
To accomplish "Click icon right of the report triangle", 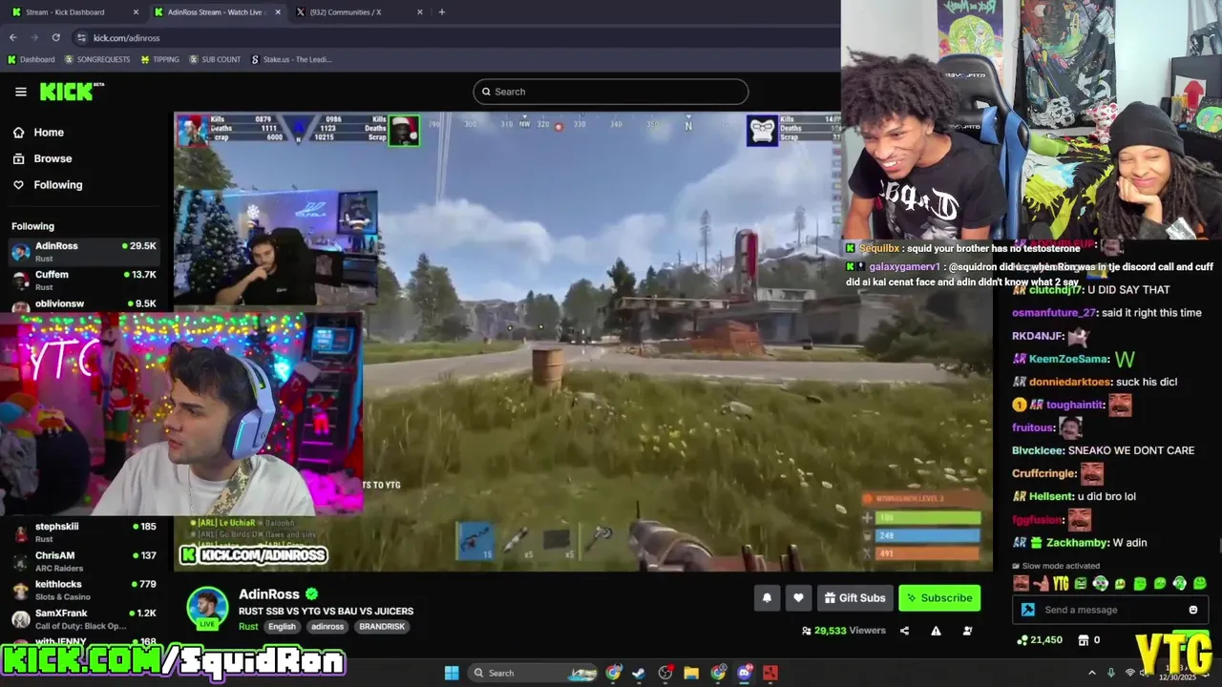I will [967, 631].
